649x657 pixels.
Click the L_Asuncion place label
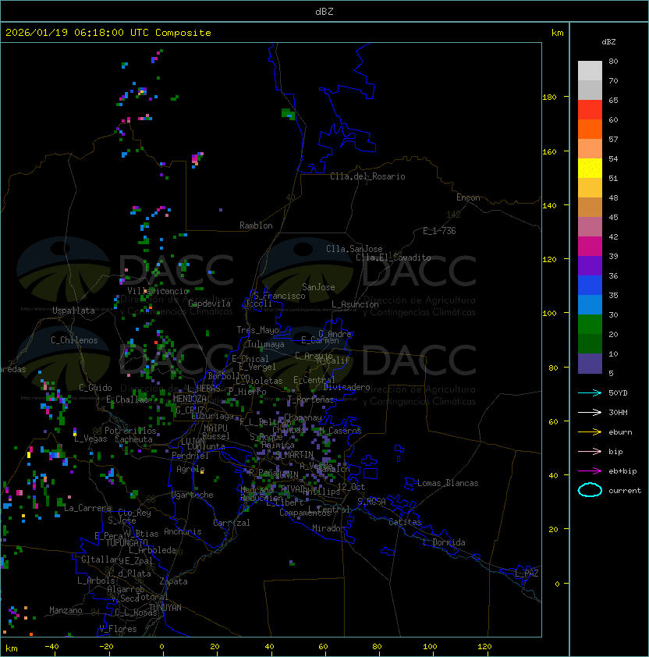pos(355,304)
